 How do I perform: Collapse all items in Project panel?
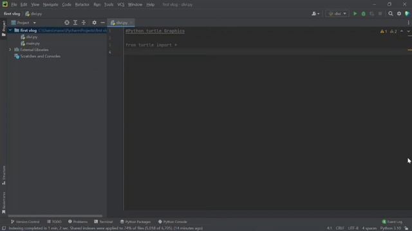tap(84, 23)
